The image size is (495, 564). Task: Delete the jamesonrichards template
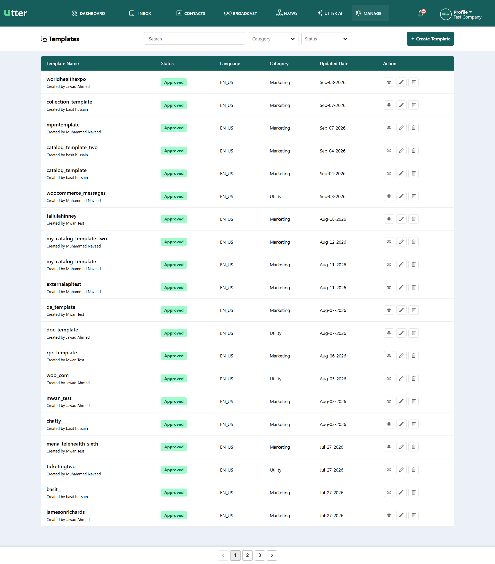click(x=414, y=515)
